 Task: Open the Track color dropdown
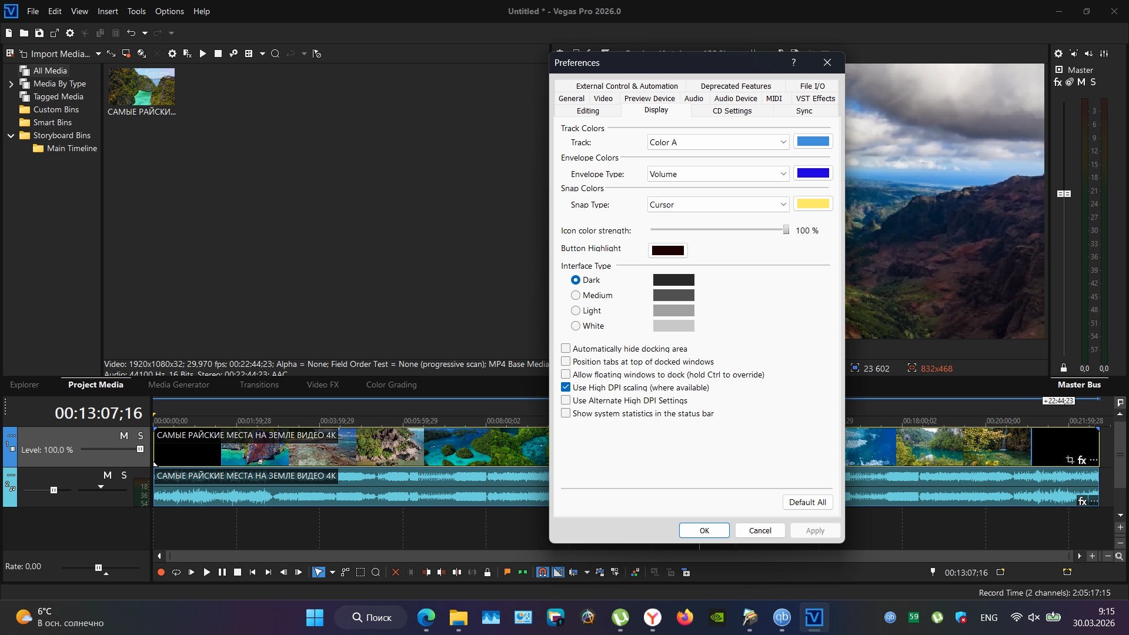(x=718, y=142)
